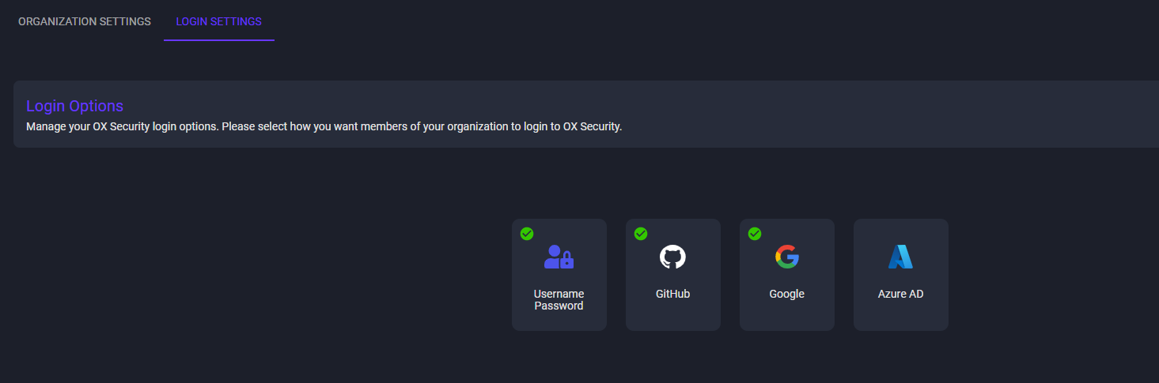Toggle the green checkmark on Google card
The width and height of the screenshot is (1159, 383).
pyautogui.click(x=755, y=234)
